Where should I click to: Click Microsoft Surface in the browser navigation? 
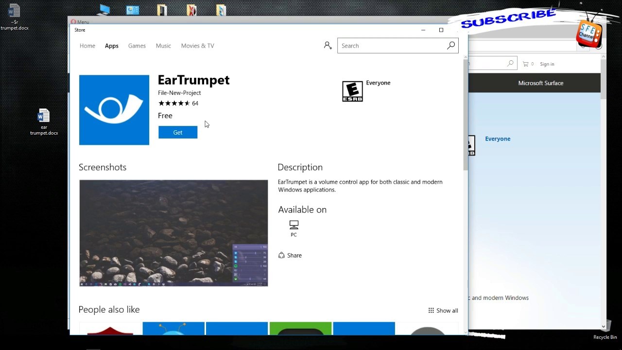point(541,83)
